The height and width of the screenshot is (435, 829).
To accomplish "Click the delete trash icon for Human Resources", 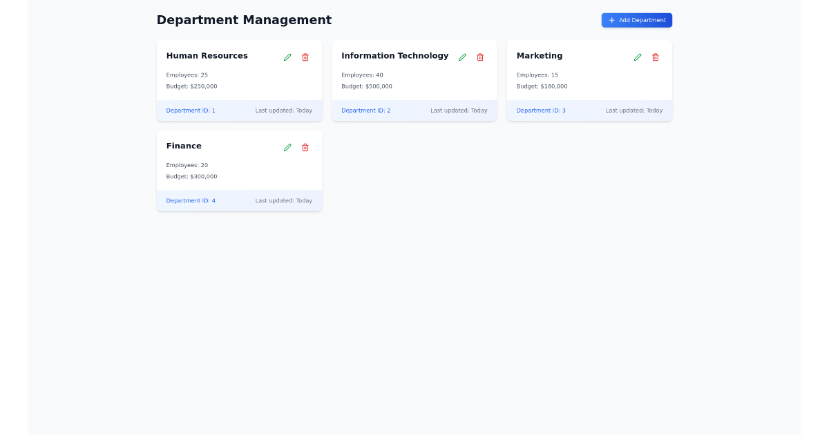I will [305, 57].
